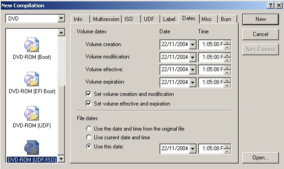Switch to the UDF tab

point(151,19)
